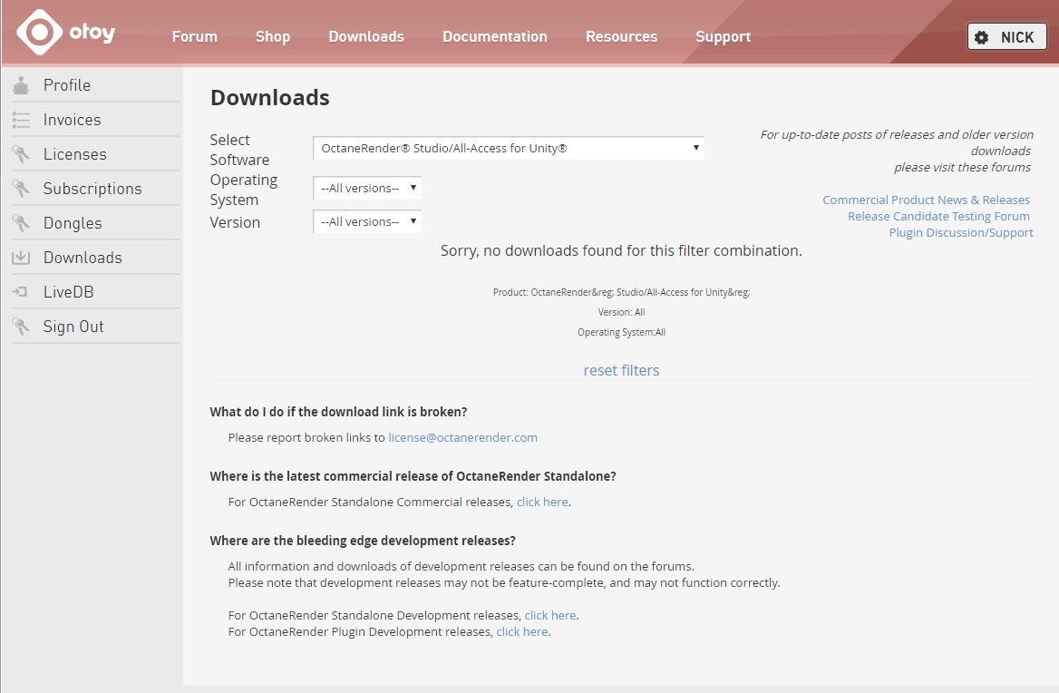Click the key icon next to Sign Out
Image resolution: width=1059 pixels, height=693 pixels.
(22, 327)
